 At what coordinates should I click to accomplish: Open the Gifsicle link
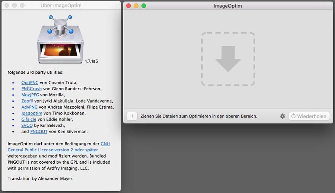pos(29,119)
